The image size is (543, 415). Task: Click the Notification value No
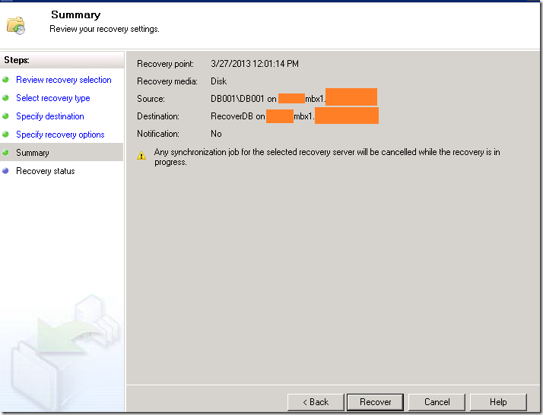click(x=216, y=134)
